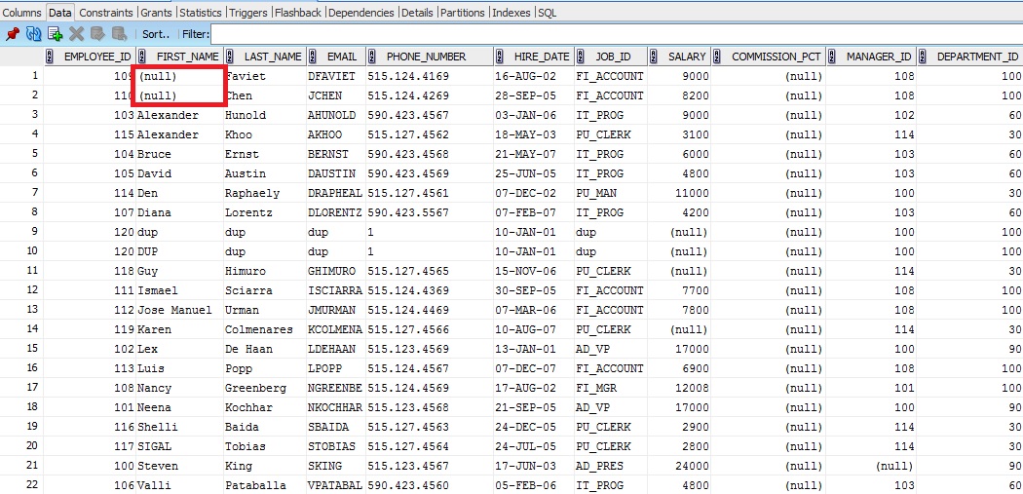Image resolution: width=1023 pixels, height=494 pixels.
Task: Click sort icon in LAST_NAME column header
Action: pyautogui.click(x=230, y=57)
